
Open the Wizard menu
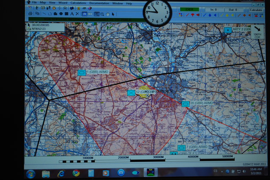point(63,3)
